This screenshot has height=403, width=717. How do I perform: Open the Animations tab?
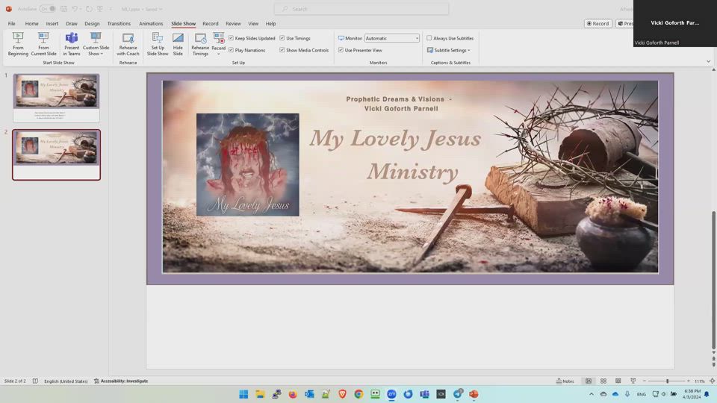pyautogui.click(x=151, y=24)
